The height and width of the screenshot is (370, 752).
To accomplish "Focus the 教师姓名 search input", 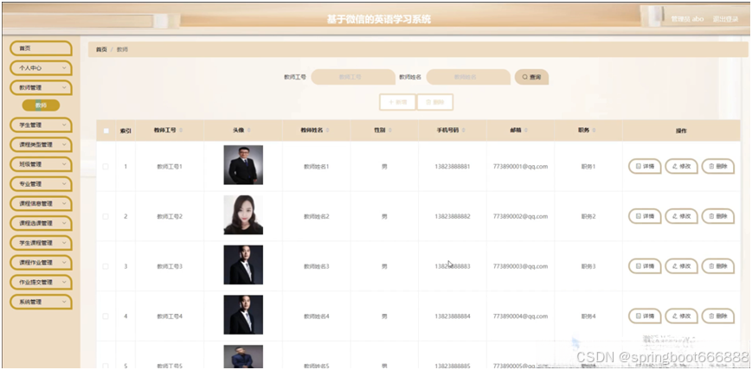I will [468, 77].
